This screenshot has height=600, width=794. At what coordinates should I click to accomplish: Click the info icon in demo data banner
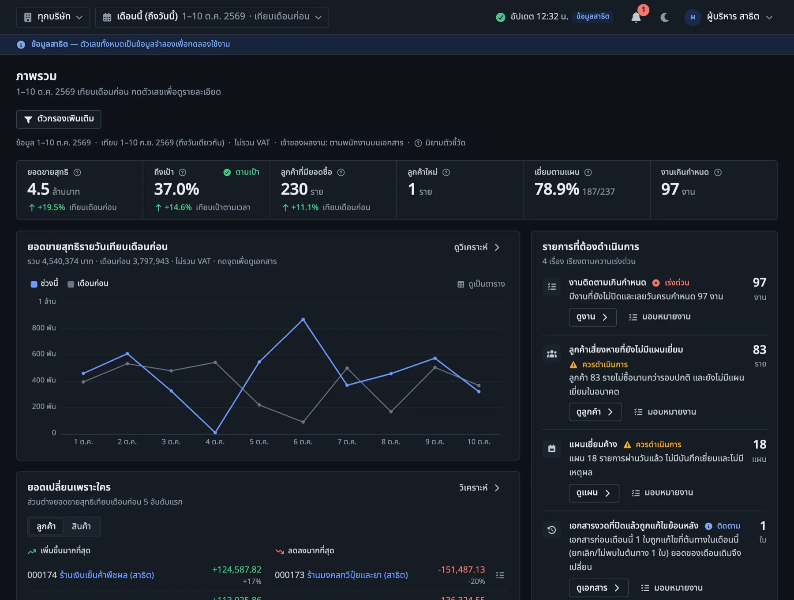pyautogui.click(x=21, y=45)
